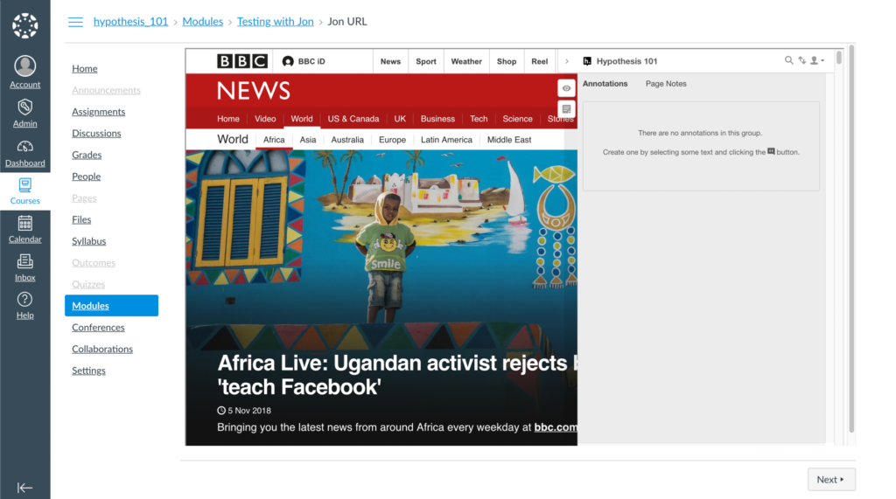
Task: Click Reel in the BBC top bar
Action: click(x=539, y=61)
